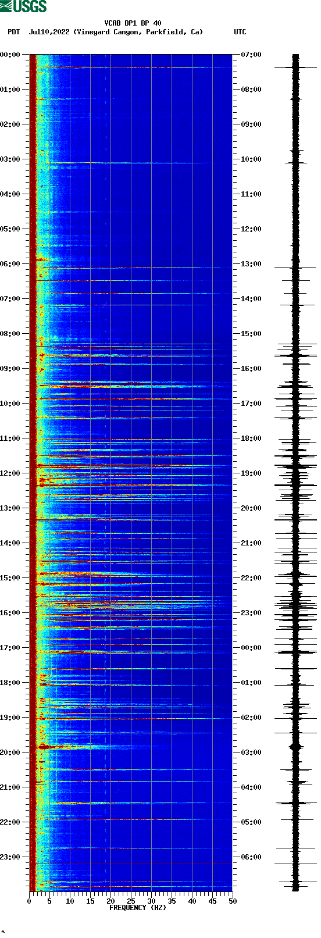
Task: Click the 03:00 PDT time label
Action: (x=10, y=159)
